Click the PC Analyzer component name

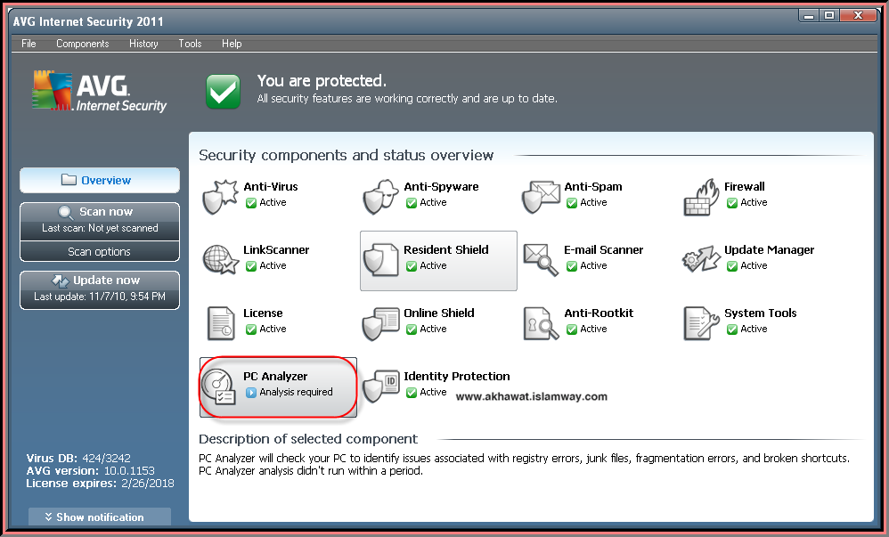point(275,376)
